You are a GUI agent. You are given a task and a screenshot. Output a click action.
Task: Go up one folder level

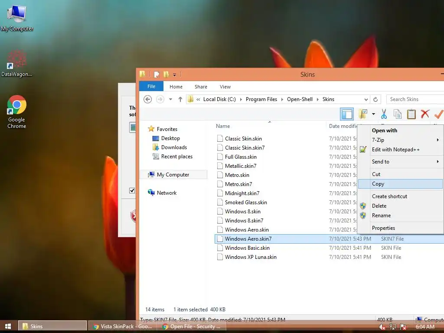click(x=180, y=99)
